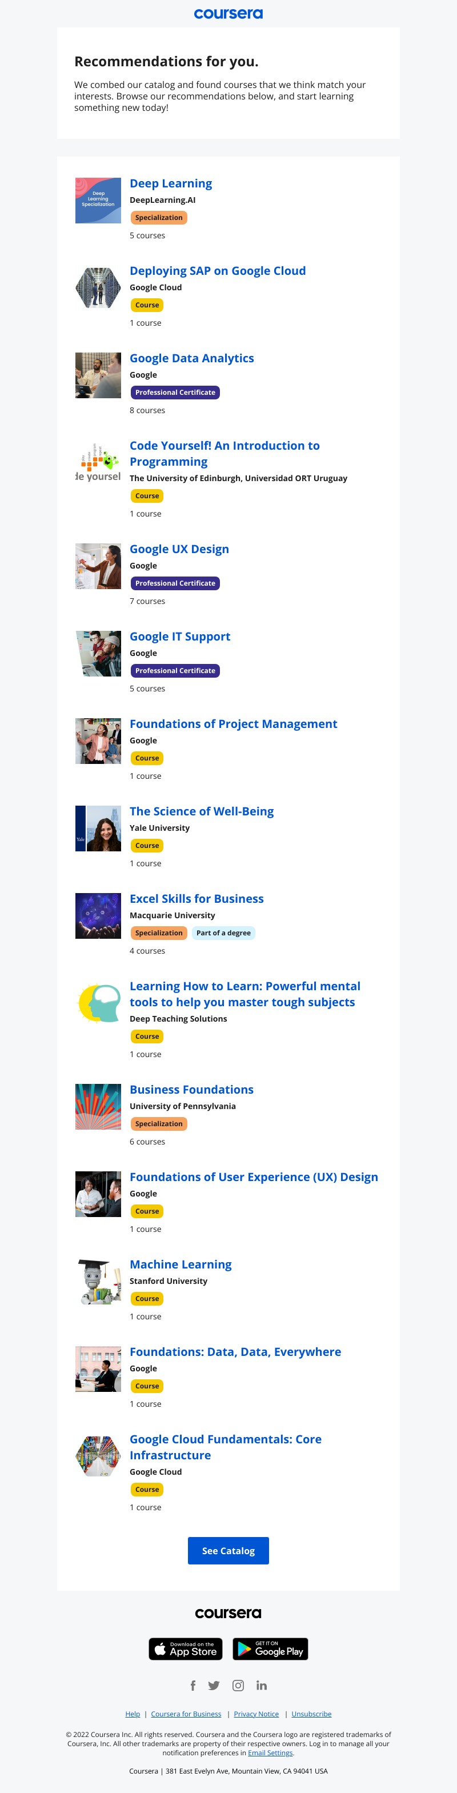
Task: Open the Science of Well-Being Yale thumbnail
Action: pos(98,829)
